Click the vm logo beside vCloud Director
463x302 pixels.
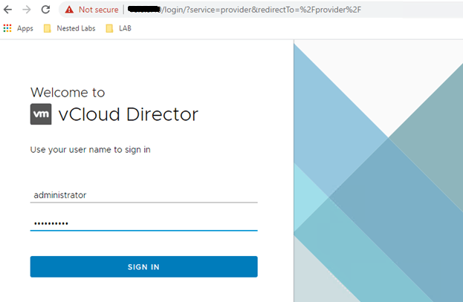pyautogui.click(x=41, y=114)
